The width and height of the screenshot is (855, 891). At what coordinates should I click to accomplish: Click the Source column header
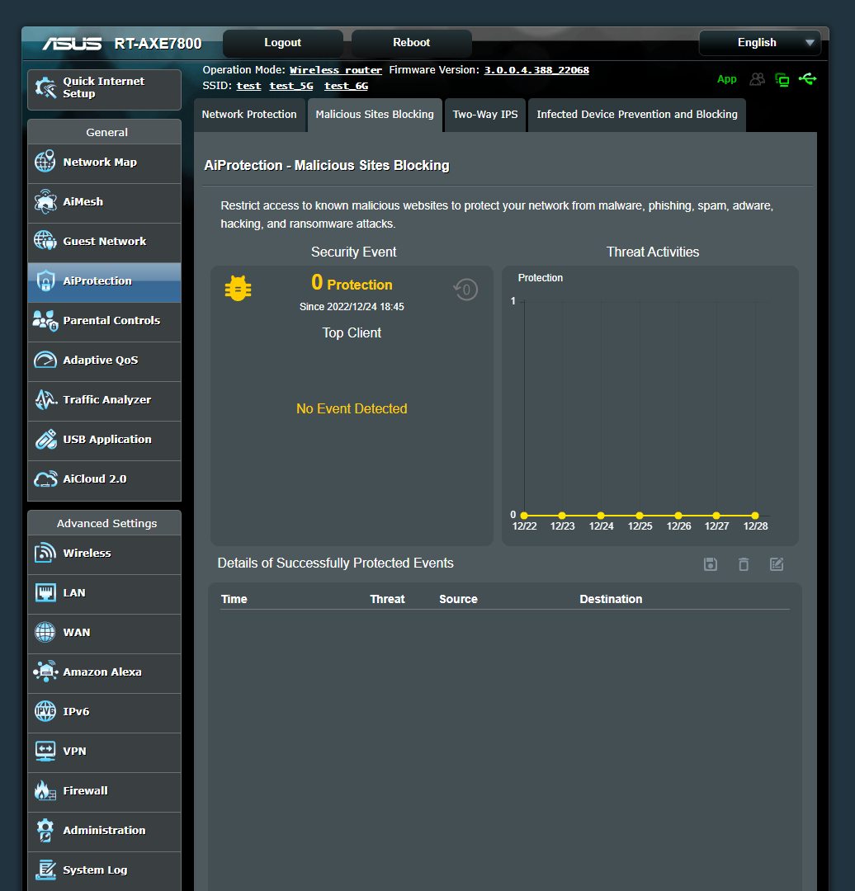(458, 599)
